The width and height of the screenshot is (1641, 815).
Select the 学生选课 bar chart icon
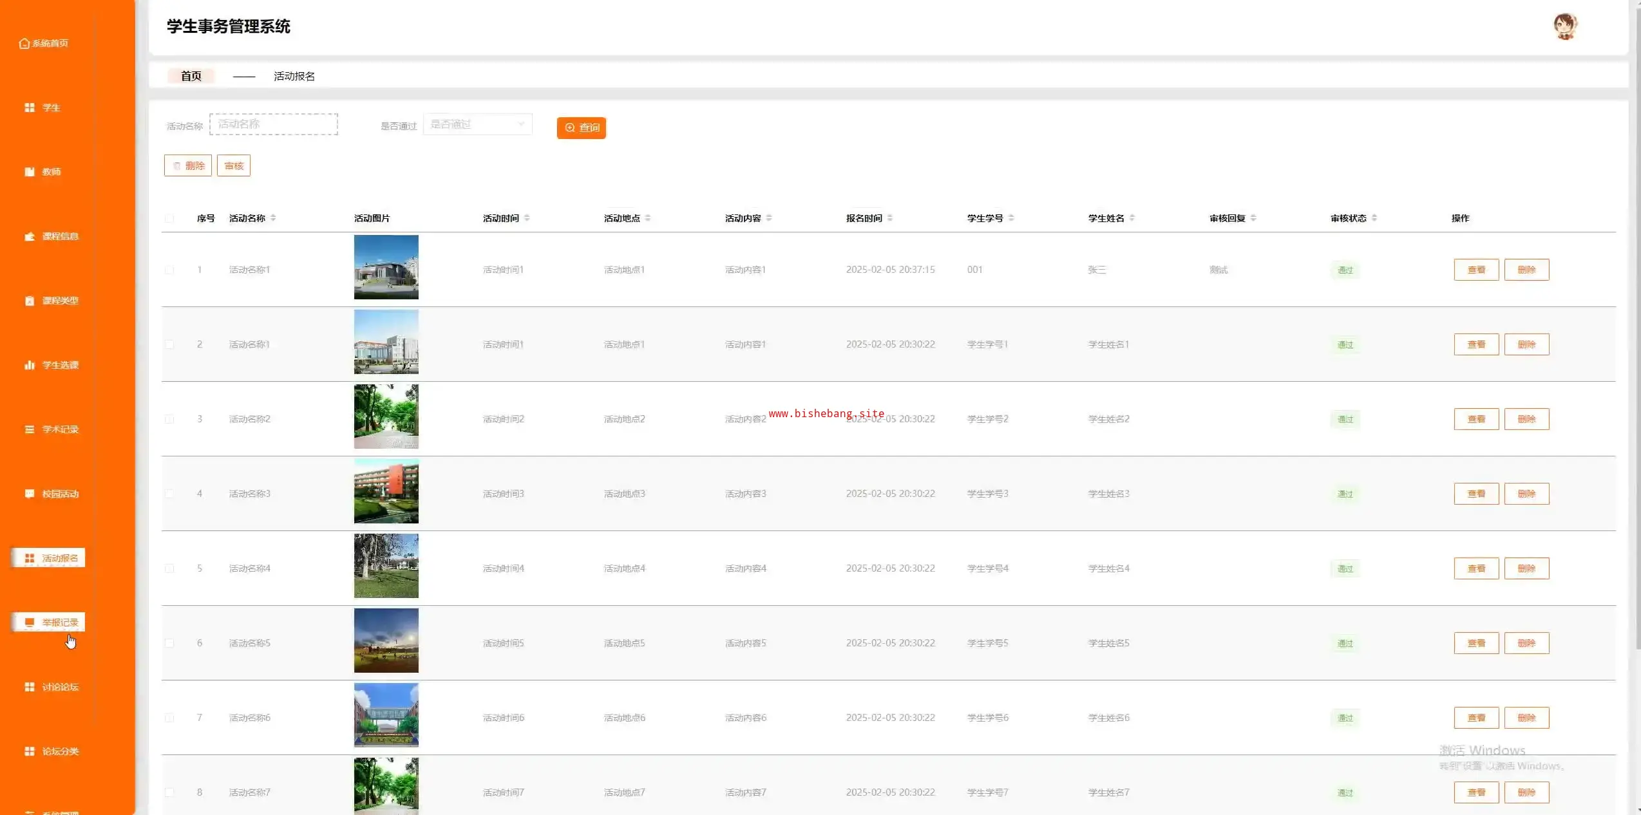tap(30, 365)
